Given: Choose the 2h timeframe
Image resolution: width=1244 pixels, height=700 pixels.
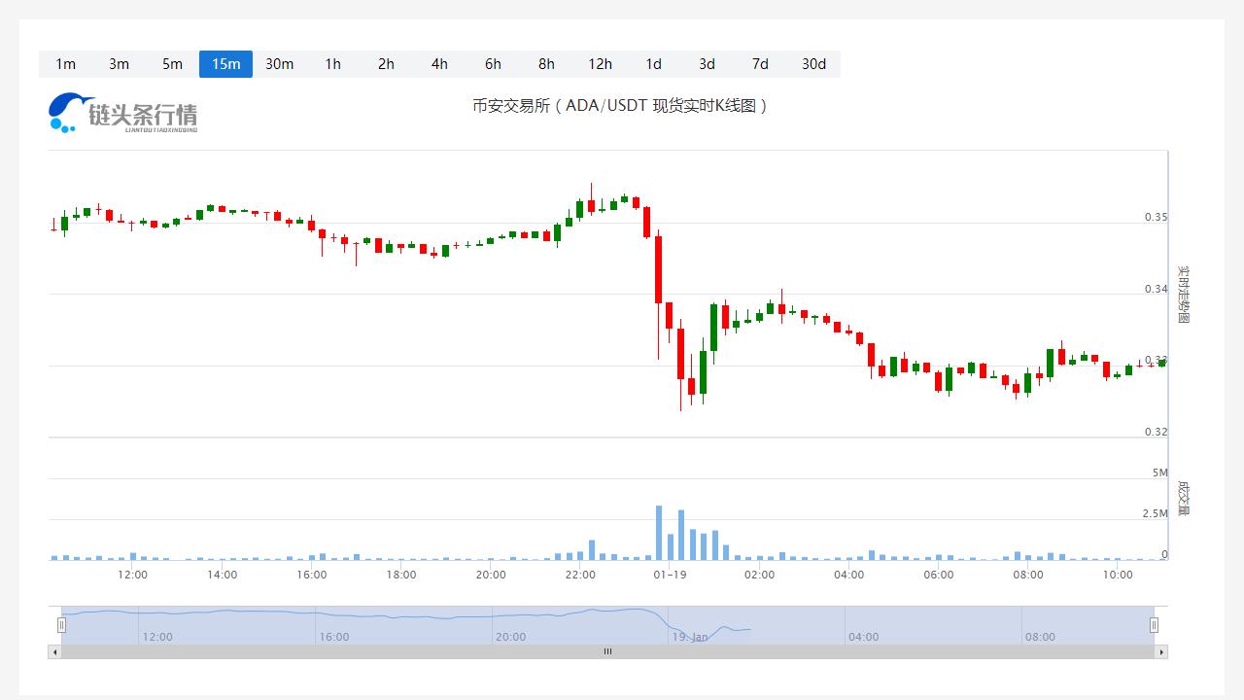Looking at the screenshot, I should tap(386, 64).
